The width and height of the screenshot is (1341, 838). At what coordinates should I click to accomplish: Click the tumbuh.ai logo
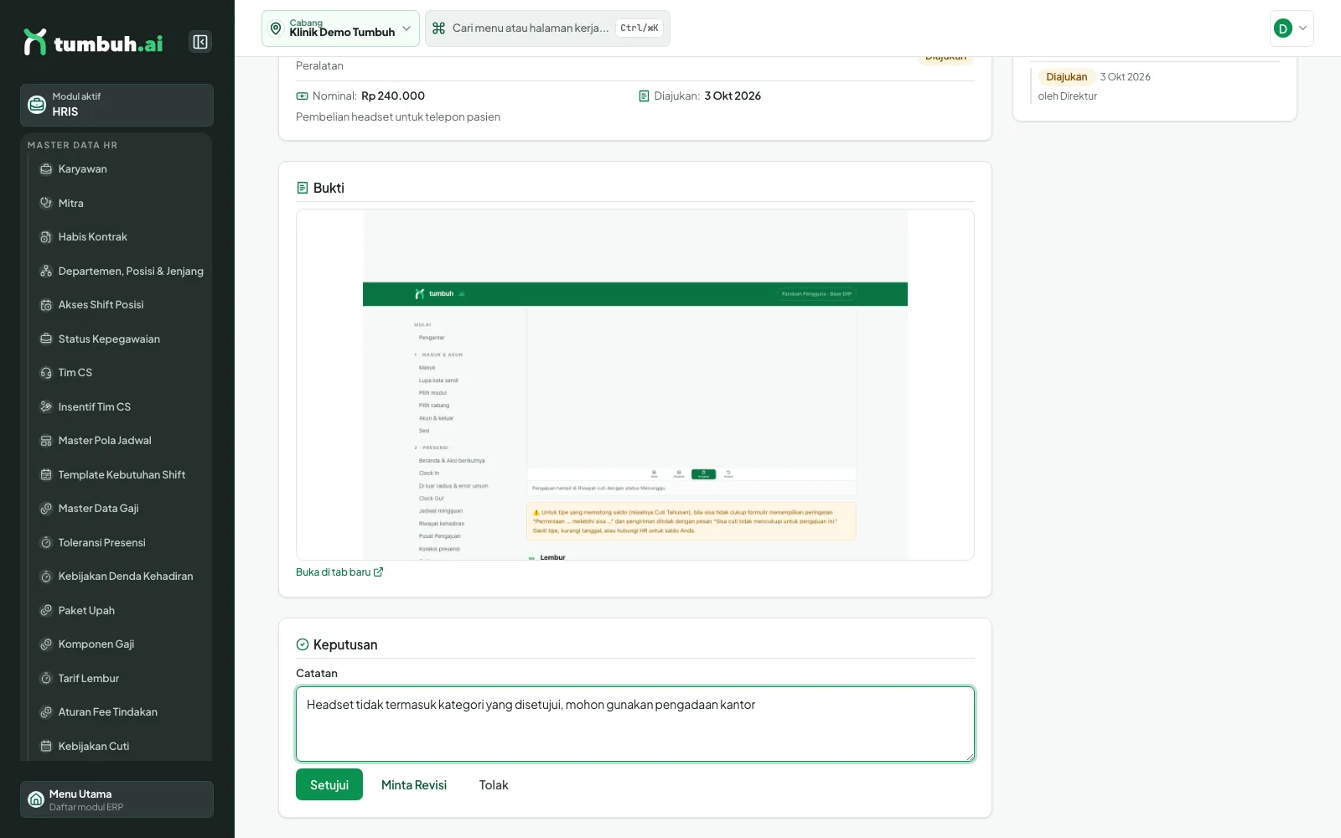[x=93, y=42]
